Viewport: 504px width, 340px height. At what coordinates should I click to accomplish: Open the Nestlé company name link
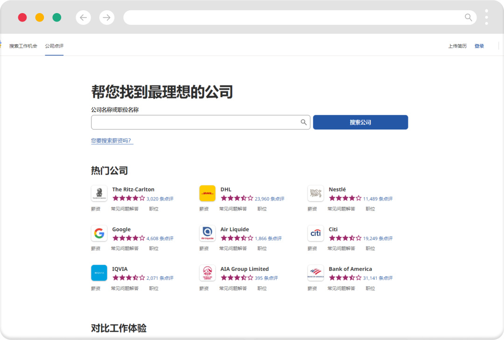point(337,190)
